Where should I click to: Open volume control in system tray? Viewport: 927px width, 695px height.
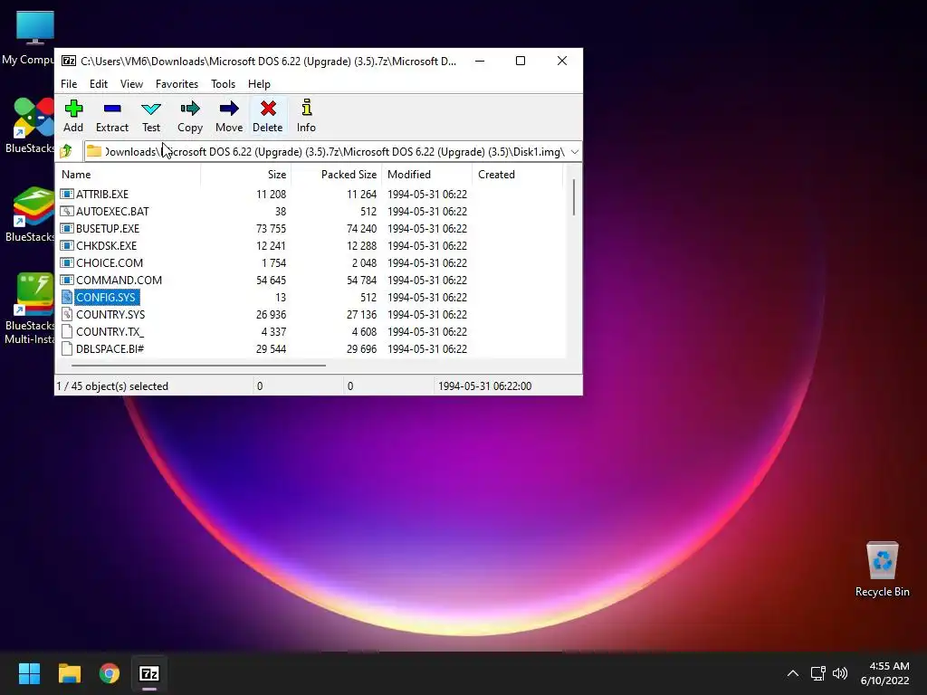click(x=839, y=673)
